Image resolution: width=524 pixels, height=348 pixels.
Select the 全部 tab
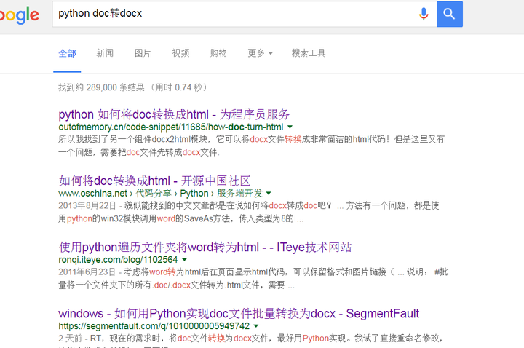67,53
